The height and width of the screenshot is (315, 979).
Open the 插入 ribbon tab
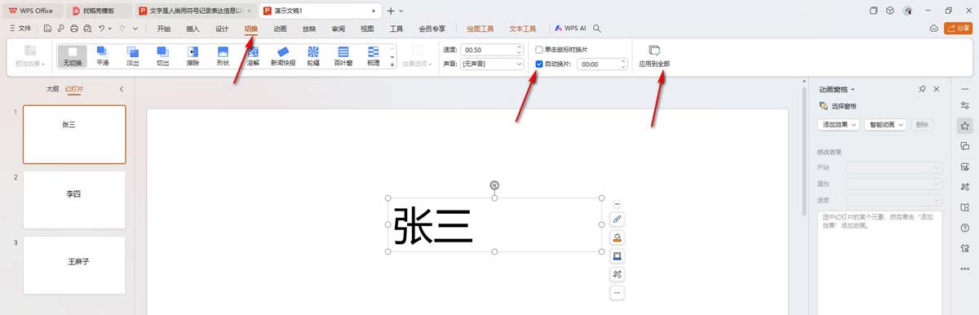pos(193,28)
